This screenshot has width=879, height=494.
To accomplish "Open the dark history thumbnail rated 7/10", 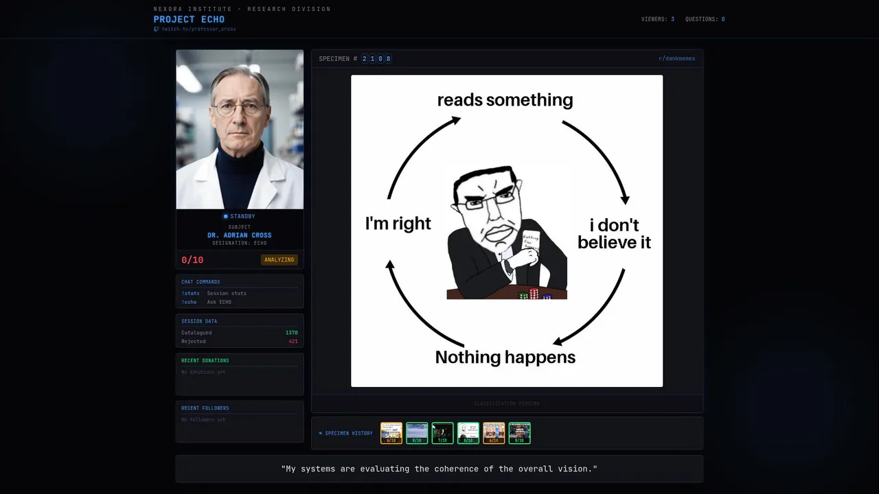I will click(x=443, y=433).
